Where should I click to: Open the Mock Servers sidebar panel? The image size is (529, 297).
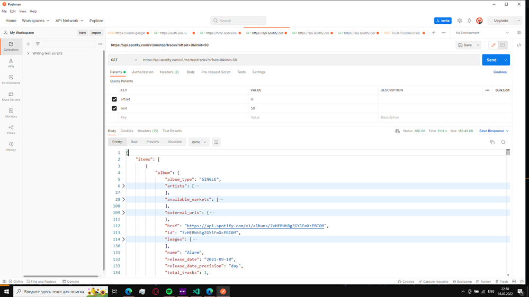pos(11,96)
